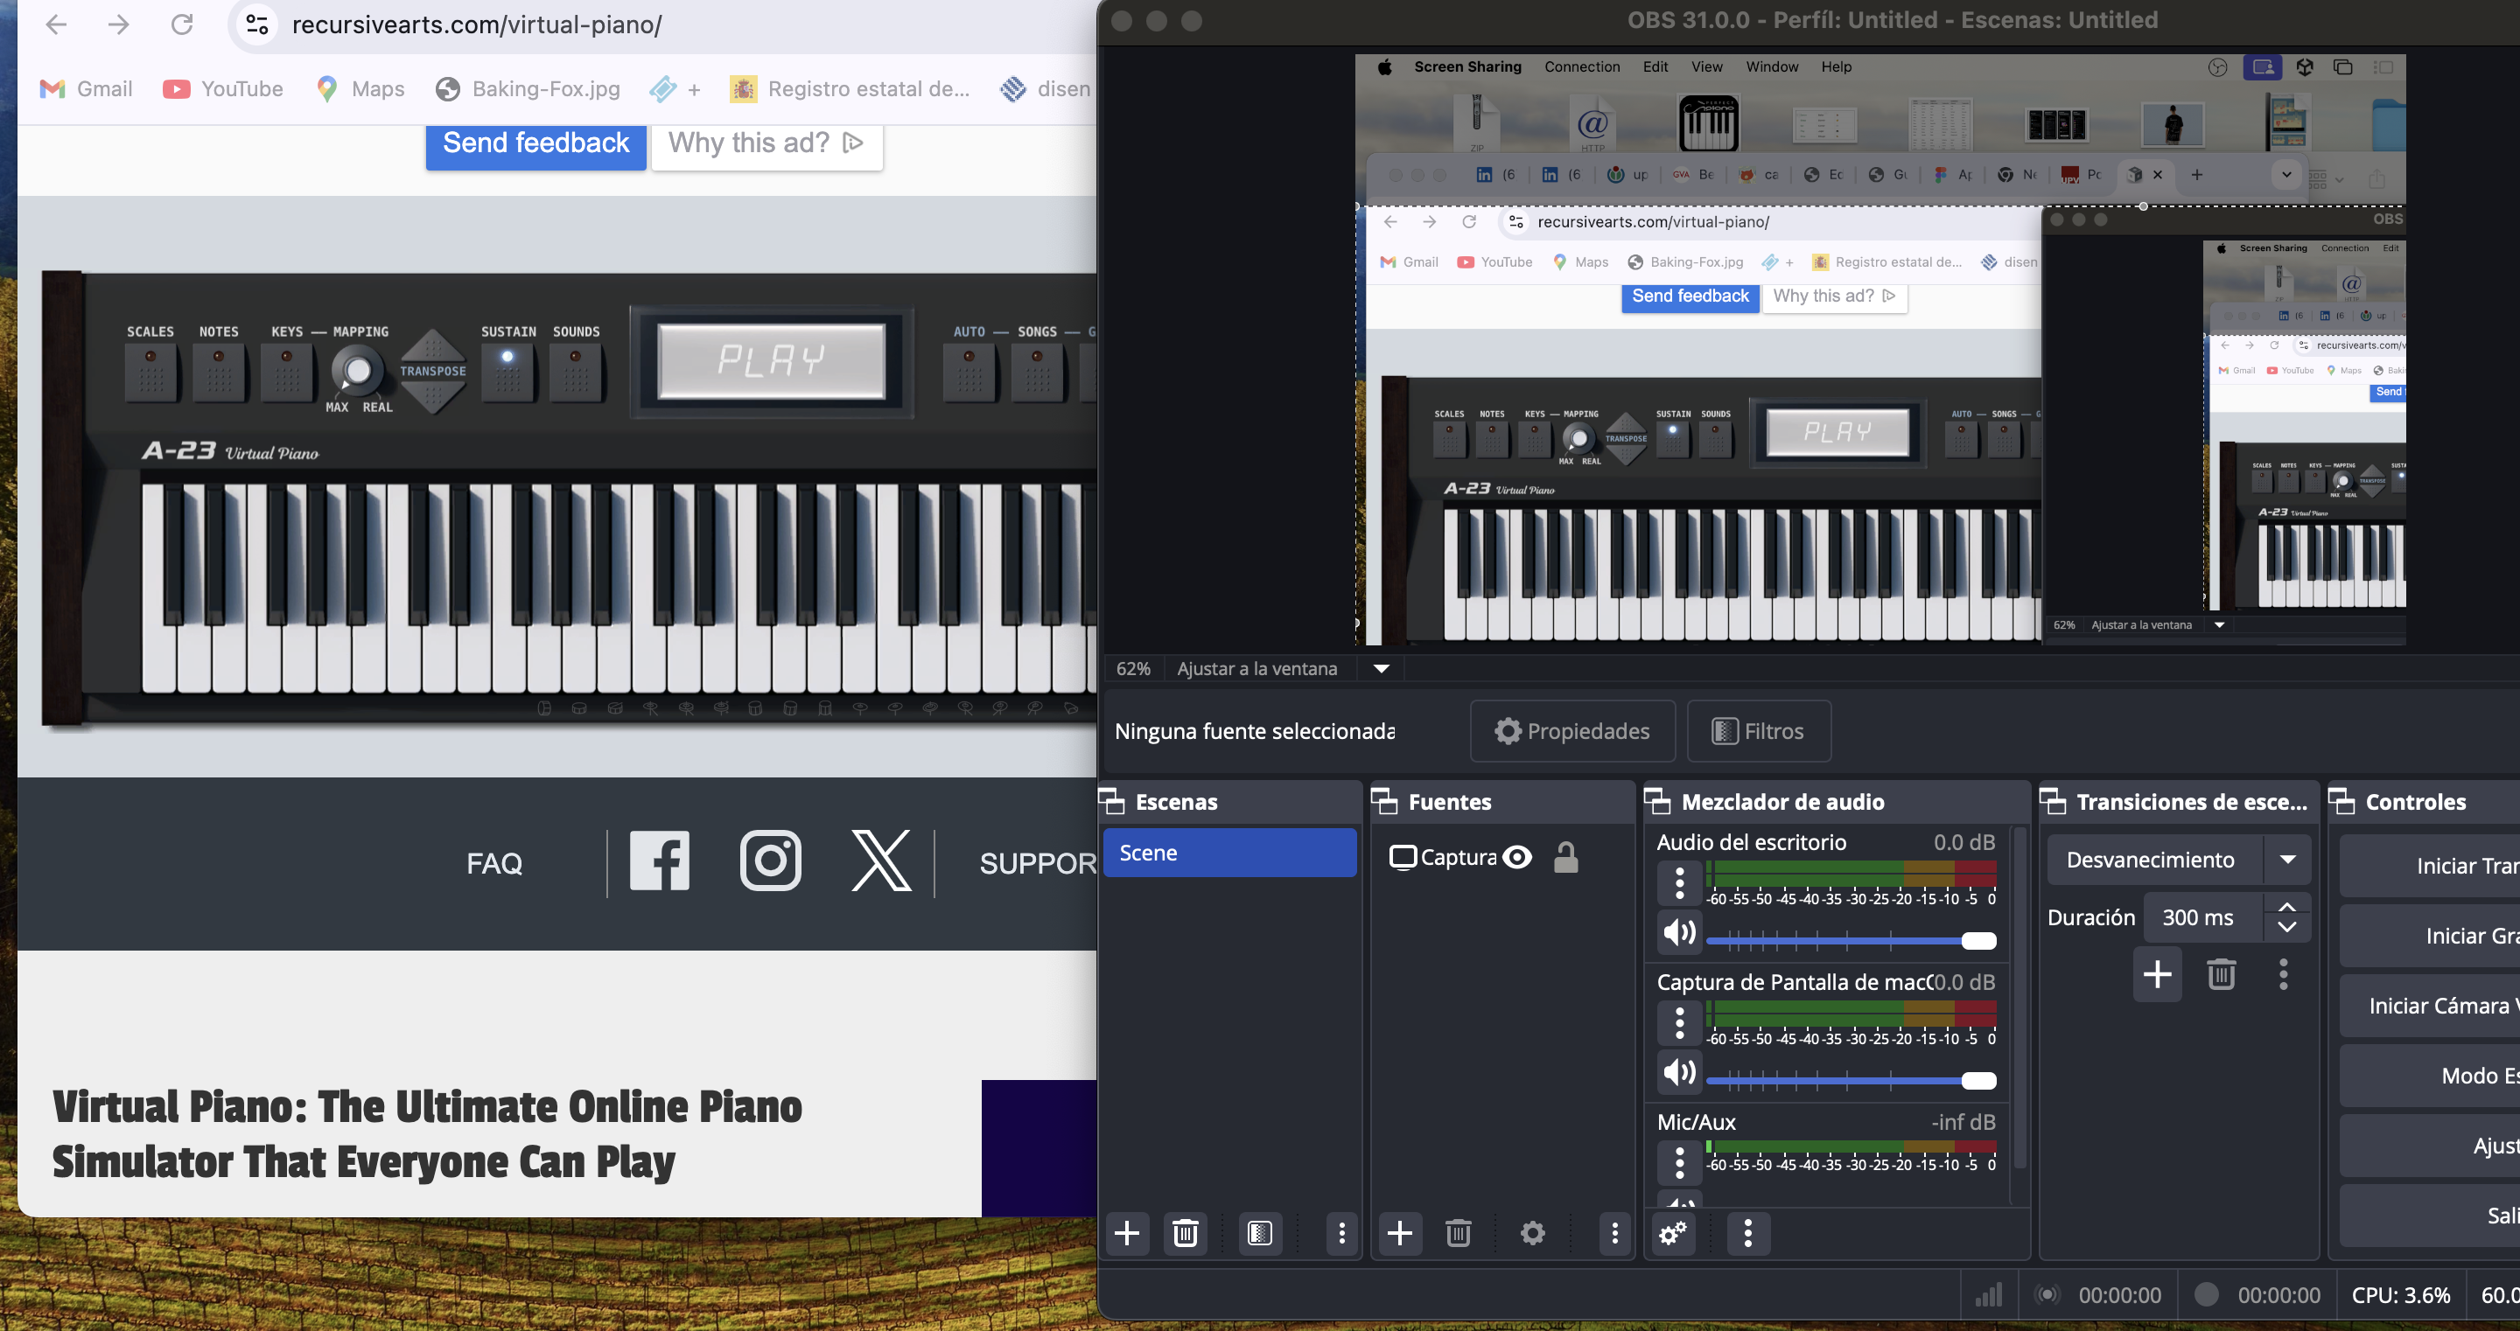Remove the transition with the Transiciones trash icon
Screen dimensions: 2520x1331
click(2221, 974)
